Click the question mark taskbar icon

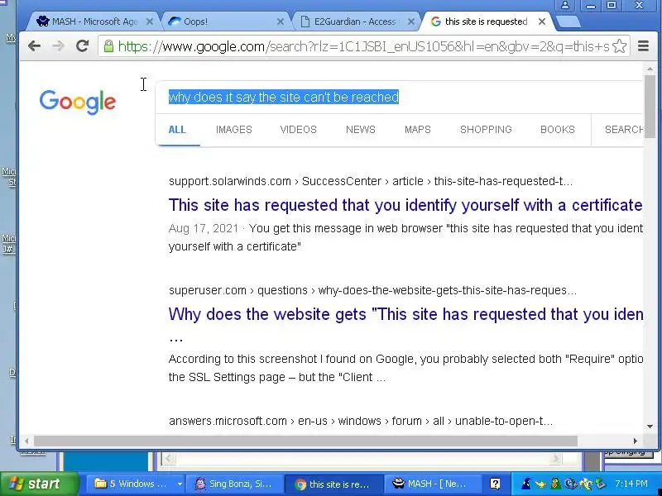(495, 484)
